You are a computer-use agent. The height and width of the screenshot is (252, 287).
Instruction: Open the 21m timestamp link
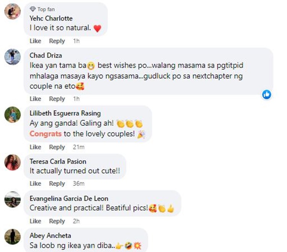(79, 147)
